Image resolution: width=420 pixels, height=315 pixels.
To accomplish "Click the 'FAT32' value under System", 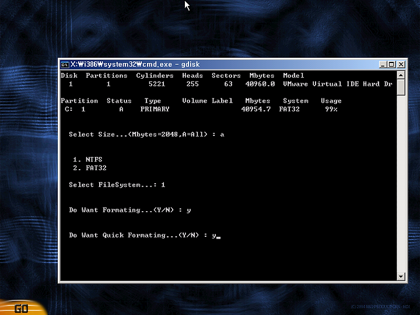I will click(289, 109).
